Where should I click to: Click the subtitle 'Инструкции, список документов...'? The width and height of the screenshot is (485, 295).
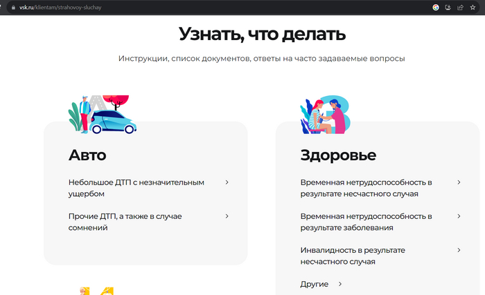262,58
